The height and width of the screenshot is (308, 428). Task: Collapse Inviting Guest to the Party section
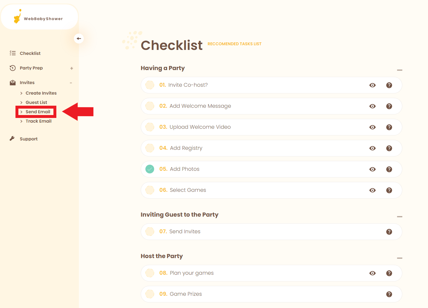(x=399, y=217)
